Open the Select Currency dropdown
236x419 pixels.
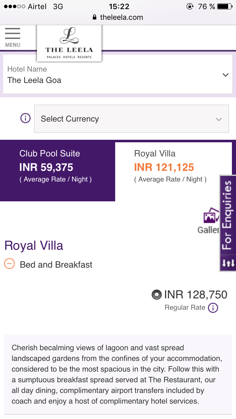pyautogui.click(x=131, y=119)
